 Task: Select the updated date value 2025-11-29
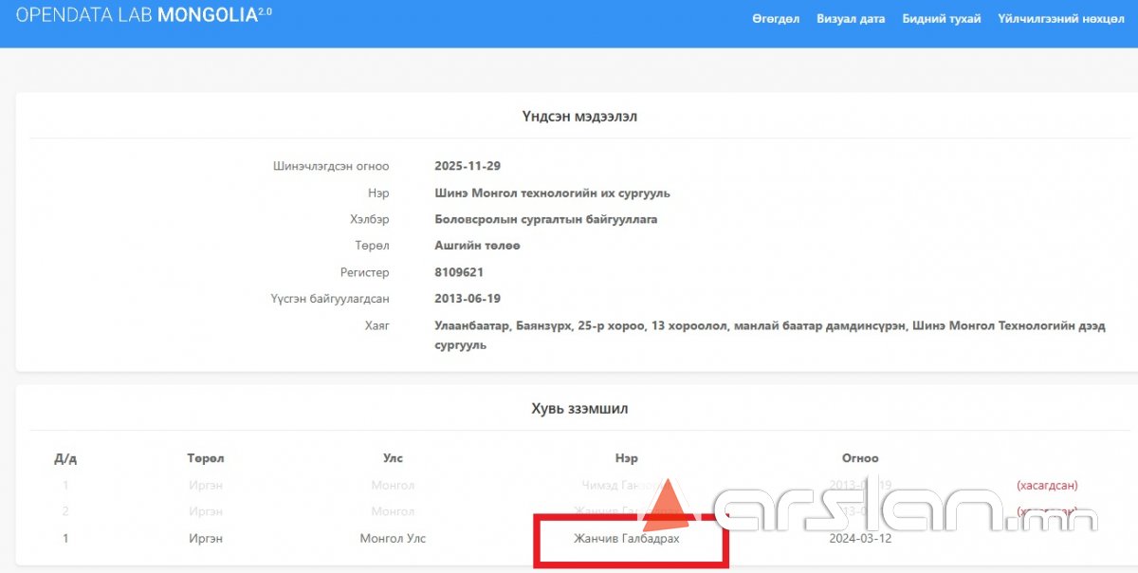click(x=467, y=166)
